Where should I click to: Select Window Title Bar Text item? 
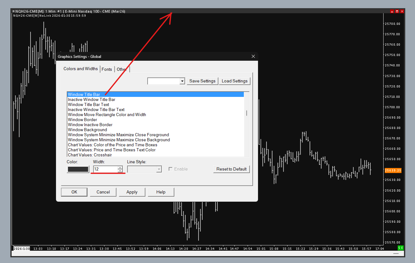155,104
